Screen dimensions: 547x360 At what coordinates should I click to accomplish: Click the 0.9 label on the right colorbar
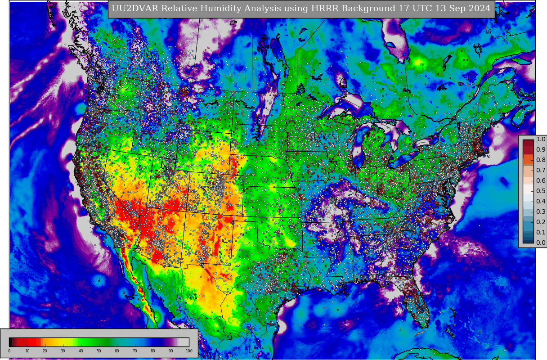(x=541, y=149)
